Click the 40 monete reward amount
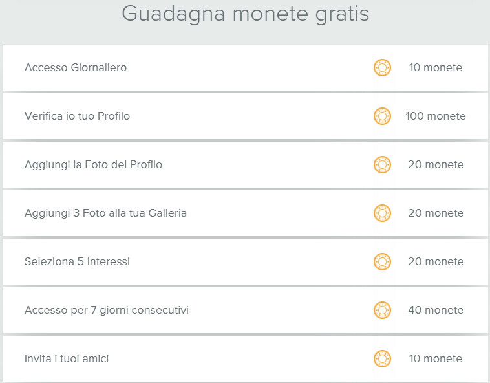Viewport: 490px width, 383px height. coord(435,310)
